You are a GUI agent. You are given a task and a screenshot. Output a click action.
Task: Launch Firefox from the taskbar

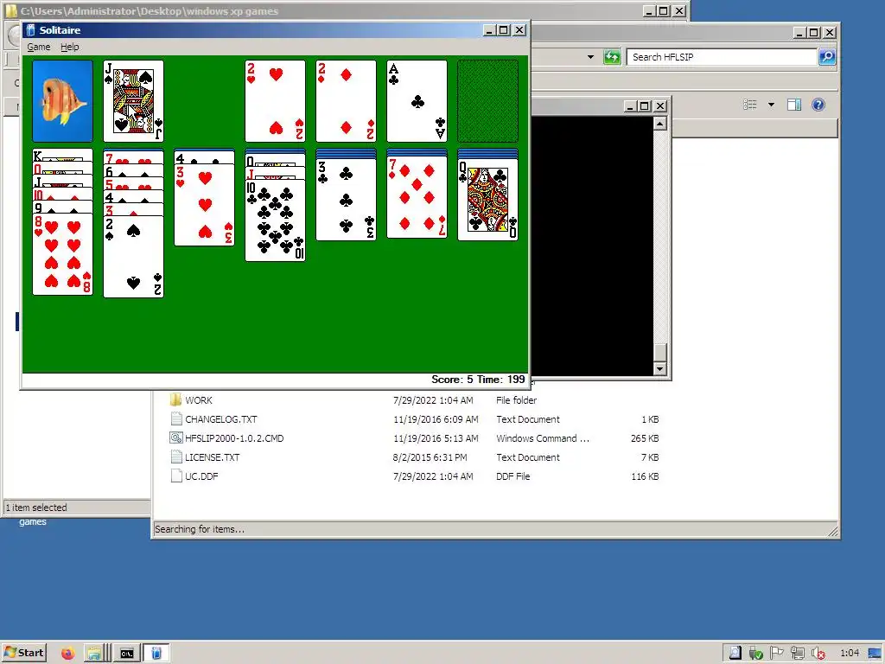point(67,654)
